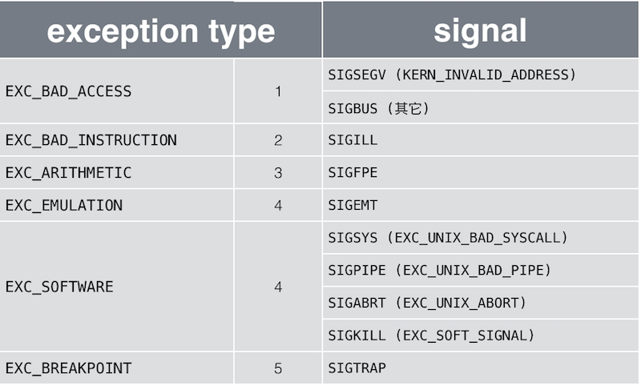Click the "exception type" column header
Screen dimensions: 641x386
coord(160,30)
